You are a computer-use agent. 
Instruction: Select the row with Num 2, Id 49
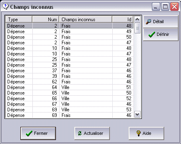pos(70,32)
